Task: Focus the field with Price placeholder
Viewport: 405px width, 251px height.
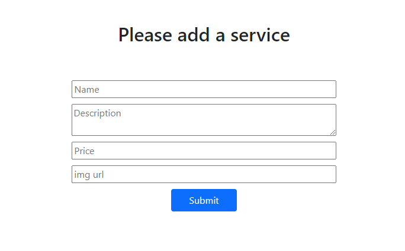Action: [x=204, y=151]
